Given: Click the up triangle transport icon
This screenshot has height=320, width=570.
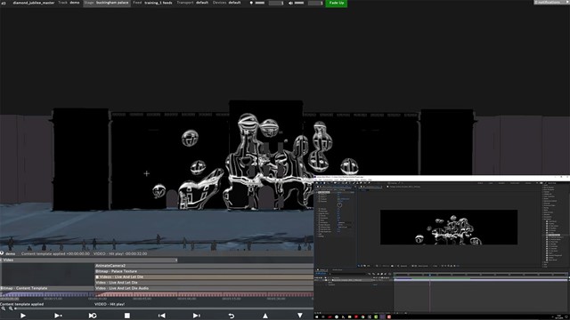Looking at the screenshot, I should pos(265,316).
